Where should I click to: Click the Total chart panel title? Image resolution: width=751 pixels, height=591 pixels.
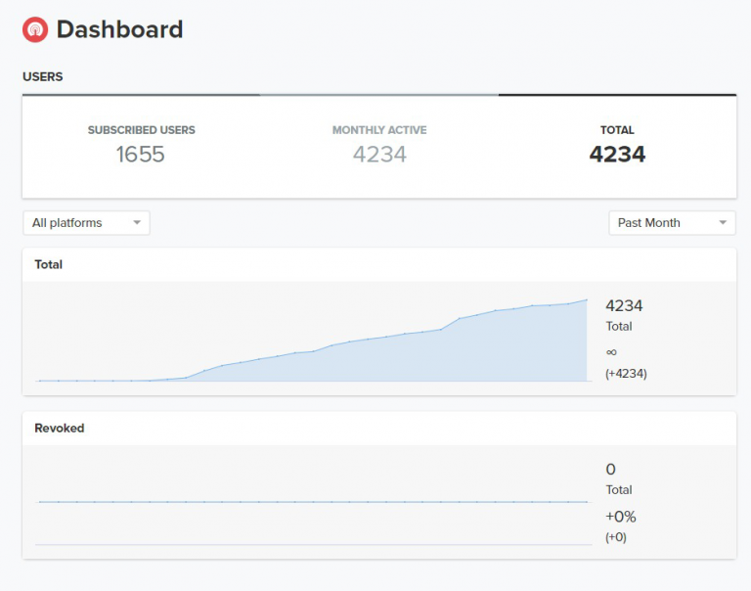coord(49,264)
